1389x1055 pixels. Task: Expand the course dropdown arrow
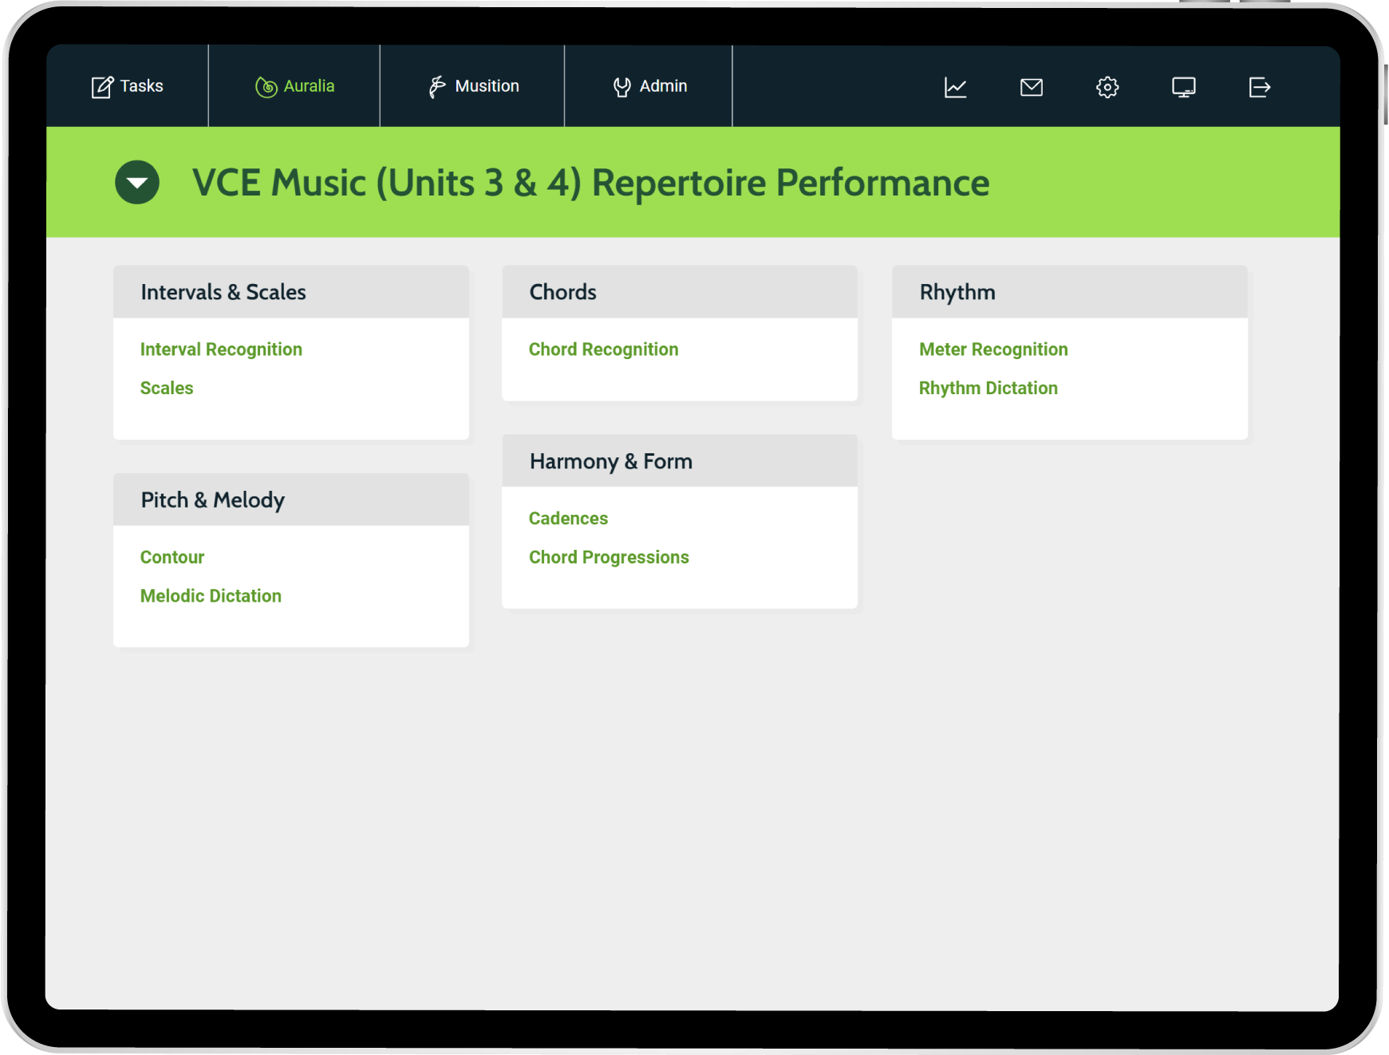pos(137,182)
